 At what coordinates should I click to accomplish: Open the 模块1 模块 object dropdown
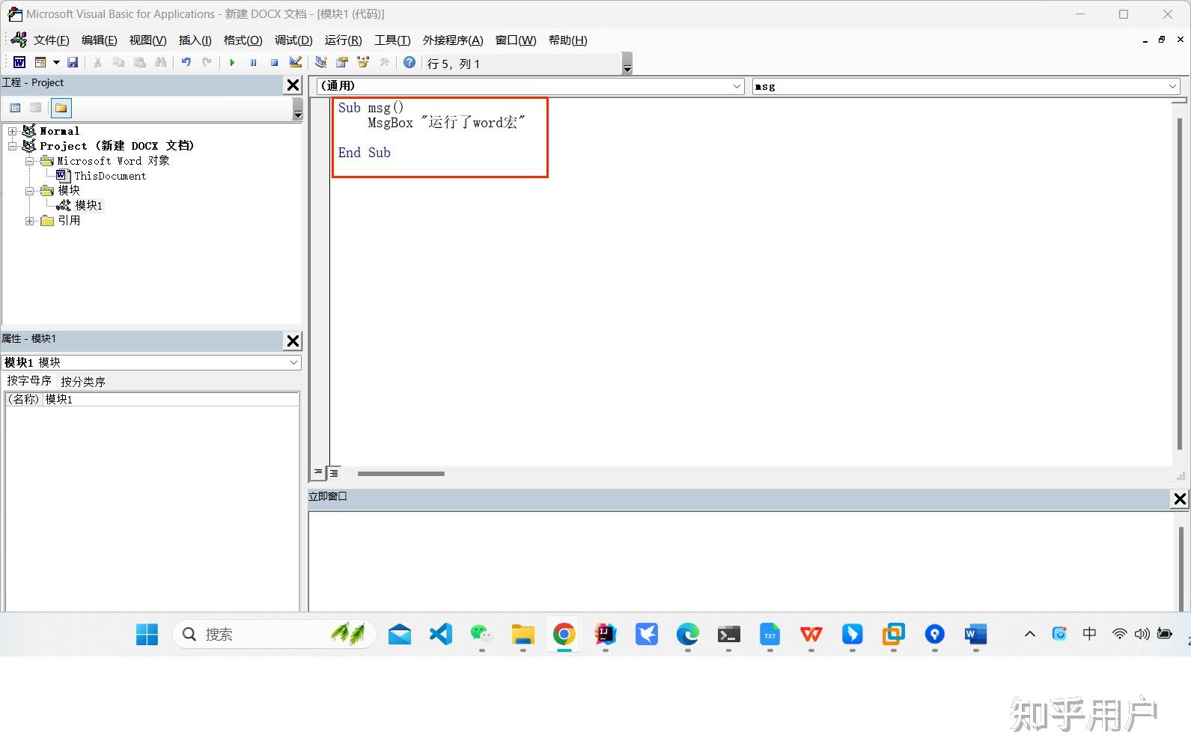[x=293, y=362]
